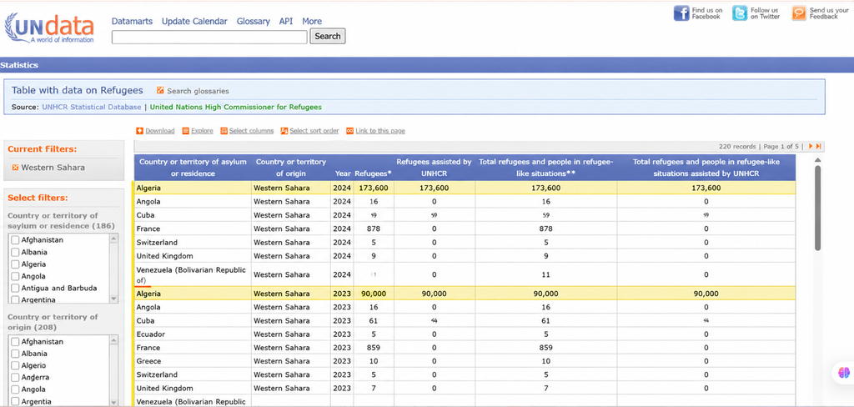The height and width of the screenshot is (407, 854).
Task: Click the Select sort order icon
Action: click(x=284, y=131)
